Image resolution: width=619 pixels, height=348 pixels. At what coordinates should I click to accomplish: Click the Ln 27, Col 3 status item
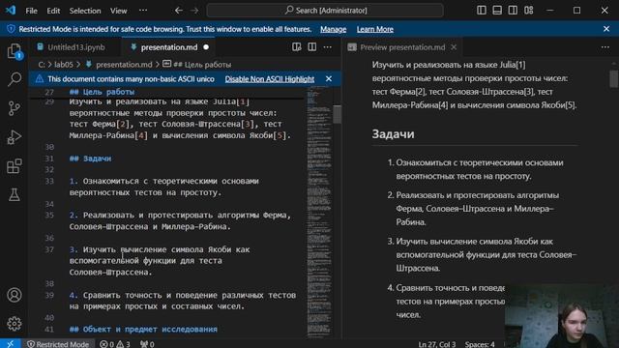(437, 344)
